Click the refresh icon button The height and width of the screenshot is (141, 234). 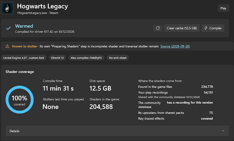pos(158,28)
